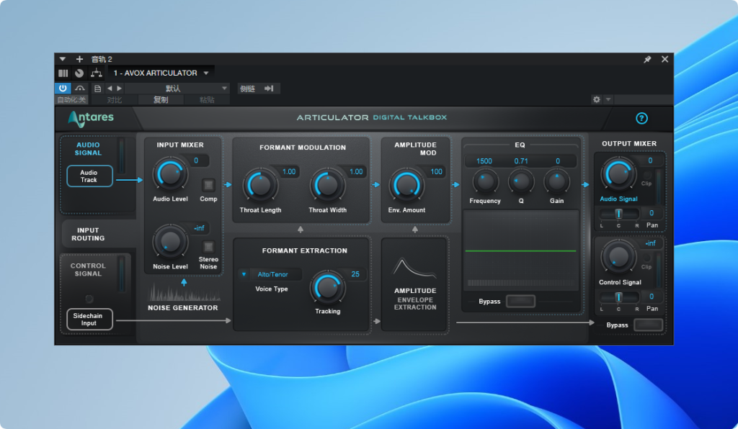The image size is (738, 429).
Task: Click the Env. Amount knob
Action: click(x=406, y=185)
